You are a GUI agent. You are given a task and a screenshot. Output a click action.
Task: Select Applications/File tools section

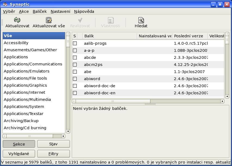[34, 78]
